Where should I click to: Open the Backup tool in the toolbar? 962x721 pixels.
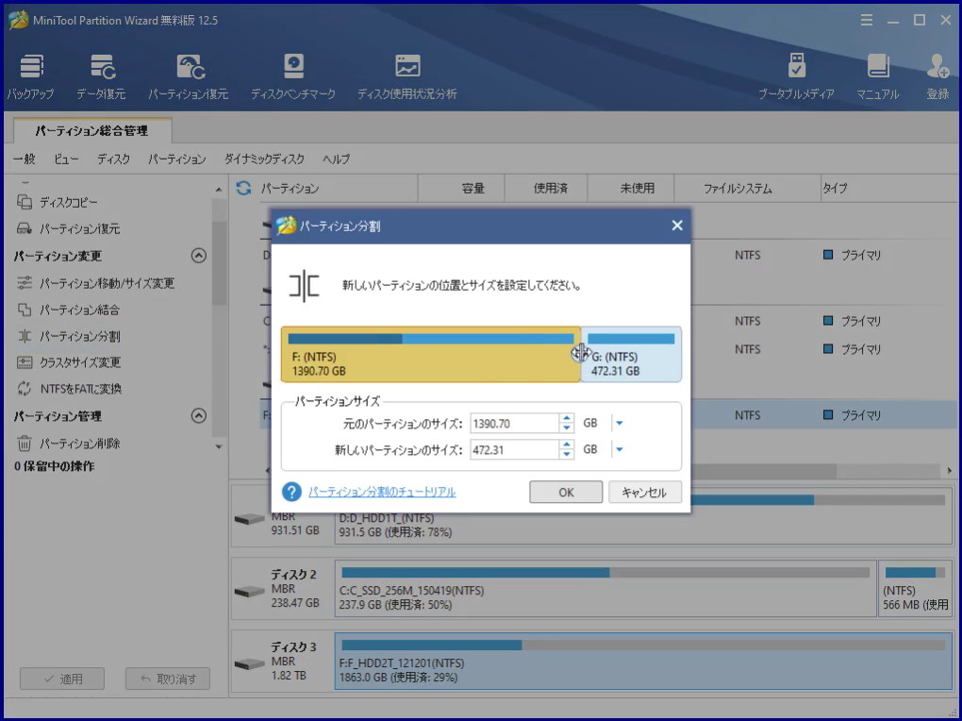click(x=31, y=76)
